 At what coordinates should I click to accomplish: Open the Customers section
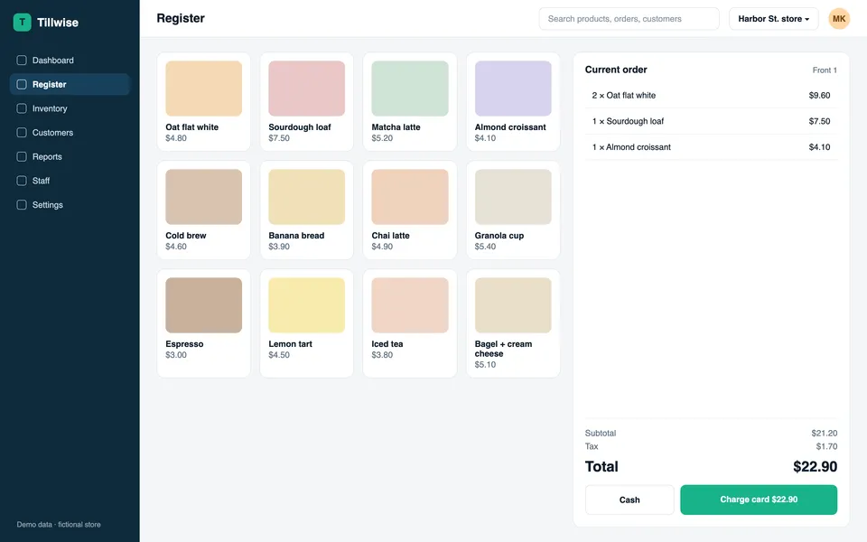pos(70,133)
